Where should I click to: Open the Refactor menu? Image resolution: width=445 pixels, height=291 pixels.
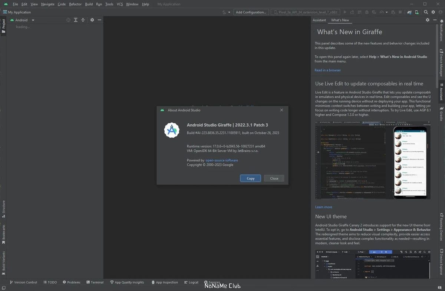pos(75,4)
